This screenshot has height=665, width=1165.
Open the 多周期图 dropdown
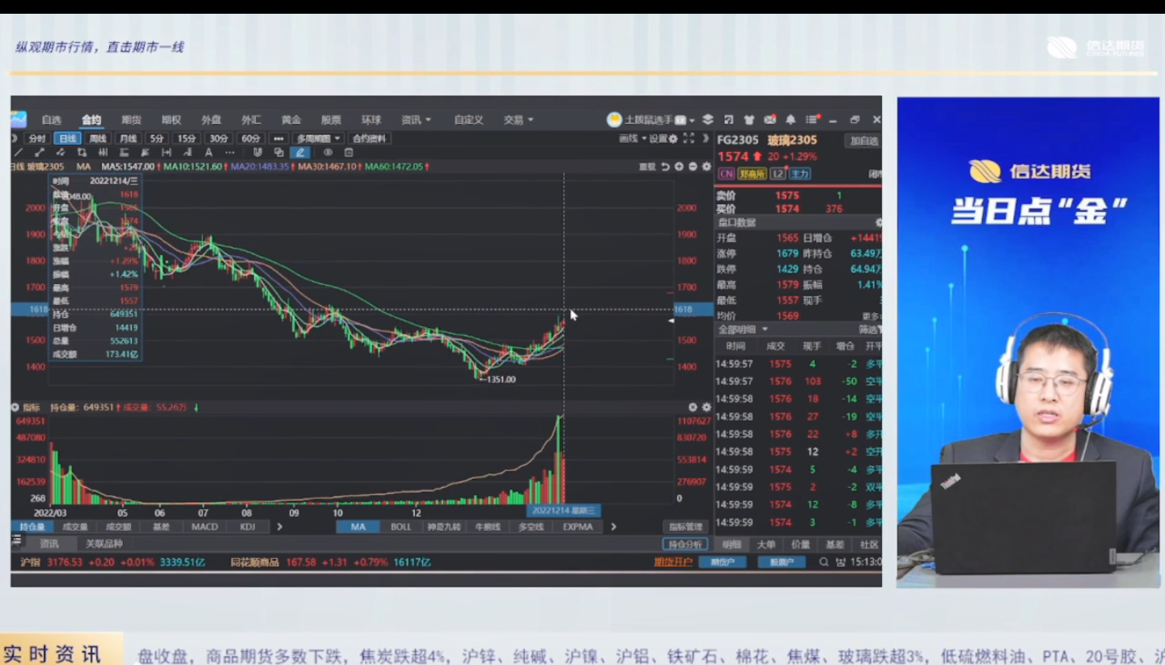[x=318, y=138]
